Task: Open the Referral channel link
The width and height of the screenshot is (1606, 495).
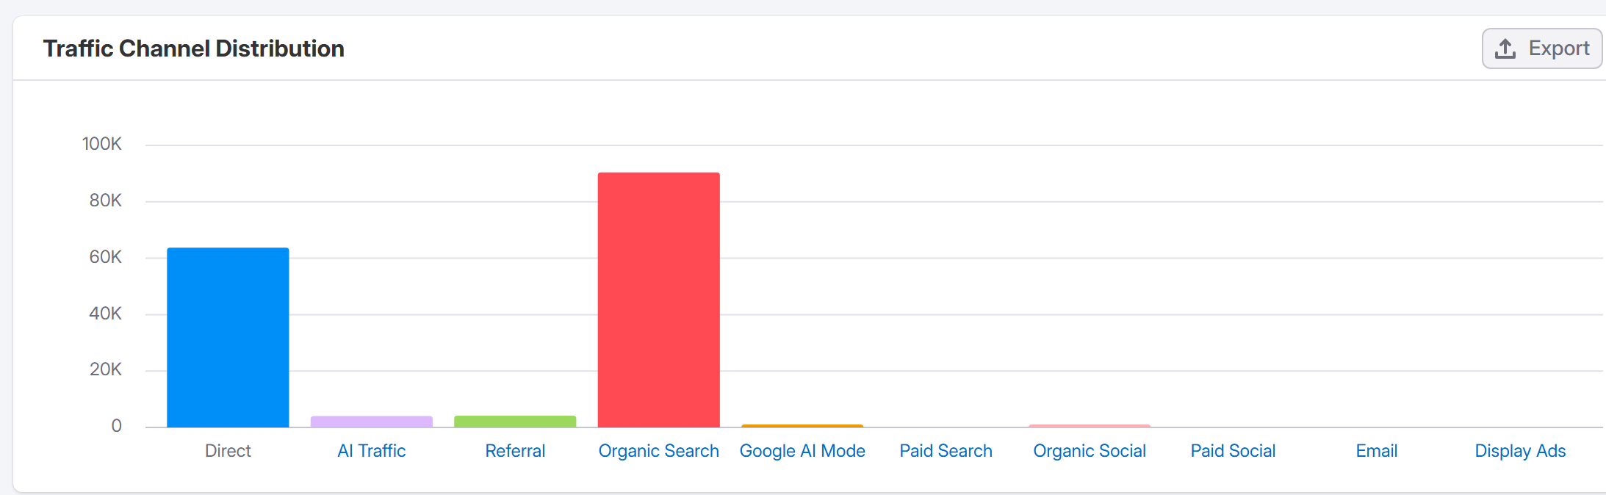Action: click(x=515, y=451)
